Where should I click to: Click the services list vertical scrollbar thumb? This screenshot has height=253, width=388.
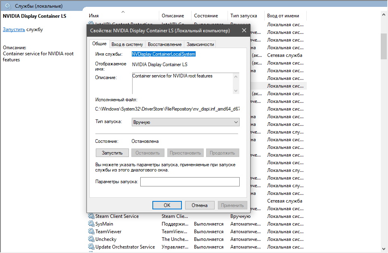384,46
